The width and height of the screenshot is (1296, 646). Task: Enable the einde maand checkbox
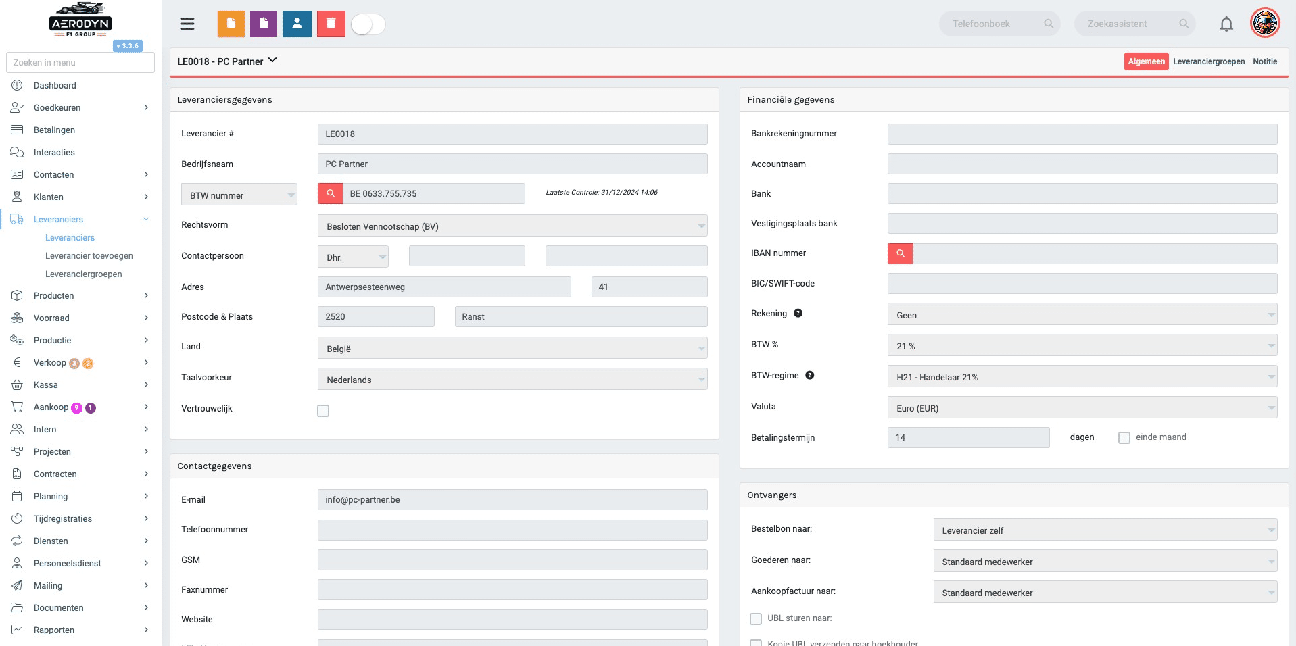pyautogui.click(x=1124, y=438)
